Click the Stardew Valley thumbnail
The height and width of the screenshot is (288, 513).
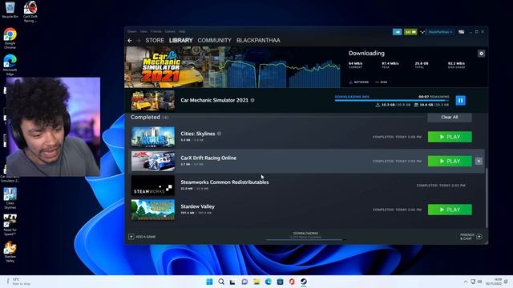pos(153,210)
